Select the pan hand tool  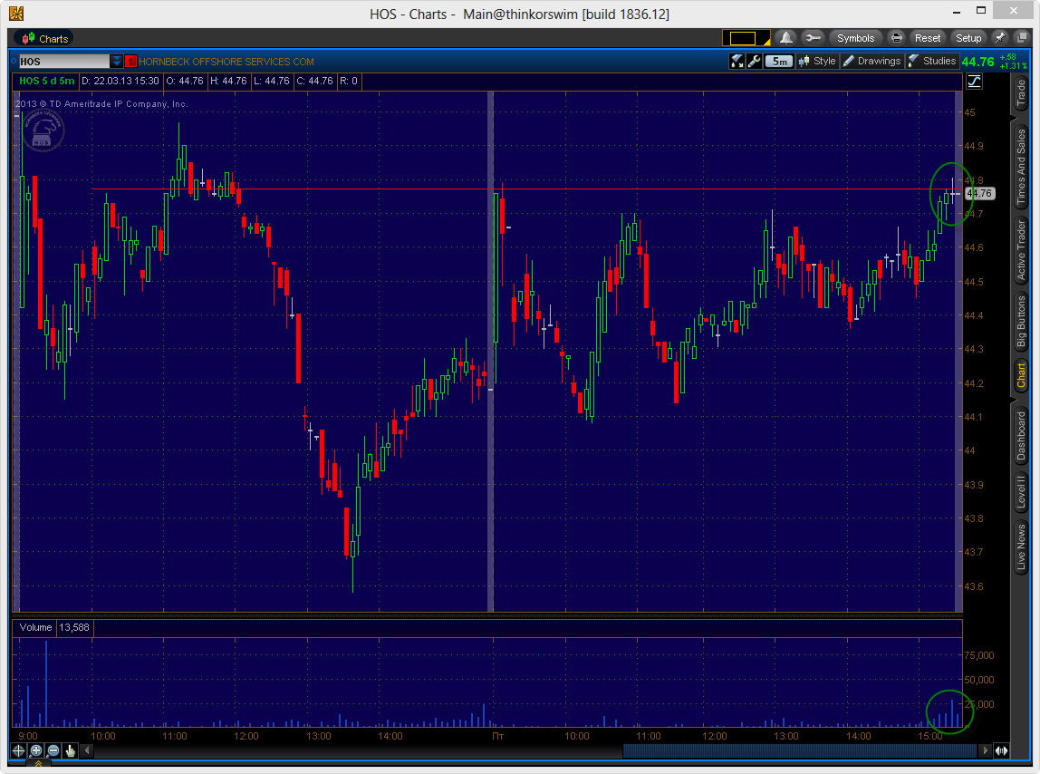click(71, 750)
